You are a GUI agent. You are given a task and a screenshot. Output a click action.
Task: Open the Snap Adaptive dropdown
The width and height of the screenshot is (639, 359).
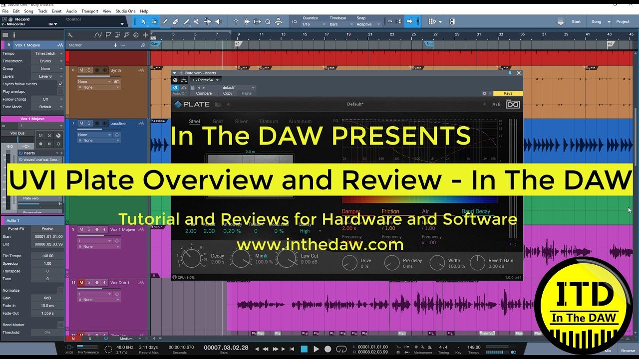coord(368,24)
